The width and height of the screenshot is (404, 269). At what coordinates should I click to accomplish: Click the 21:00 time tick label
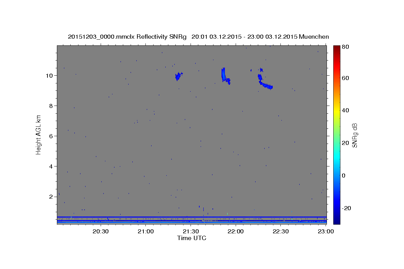click(145, 232)
